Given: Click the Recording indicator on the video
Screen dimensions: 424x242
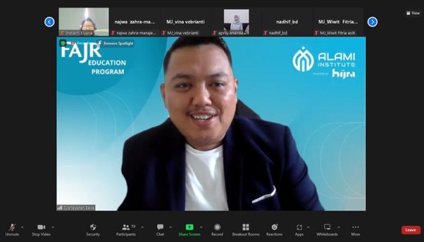Looking at the screenshot, I should tap(82, 43).
